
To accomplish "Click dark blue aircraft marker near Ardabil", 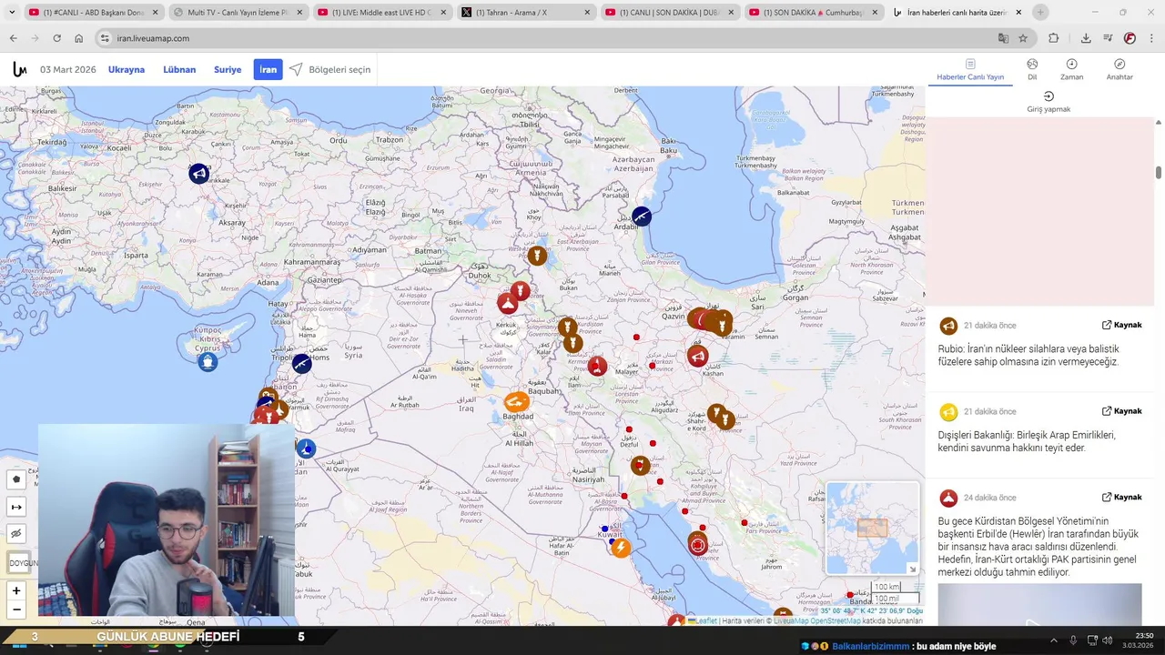I will (642, 217).
